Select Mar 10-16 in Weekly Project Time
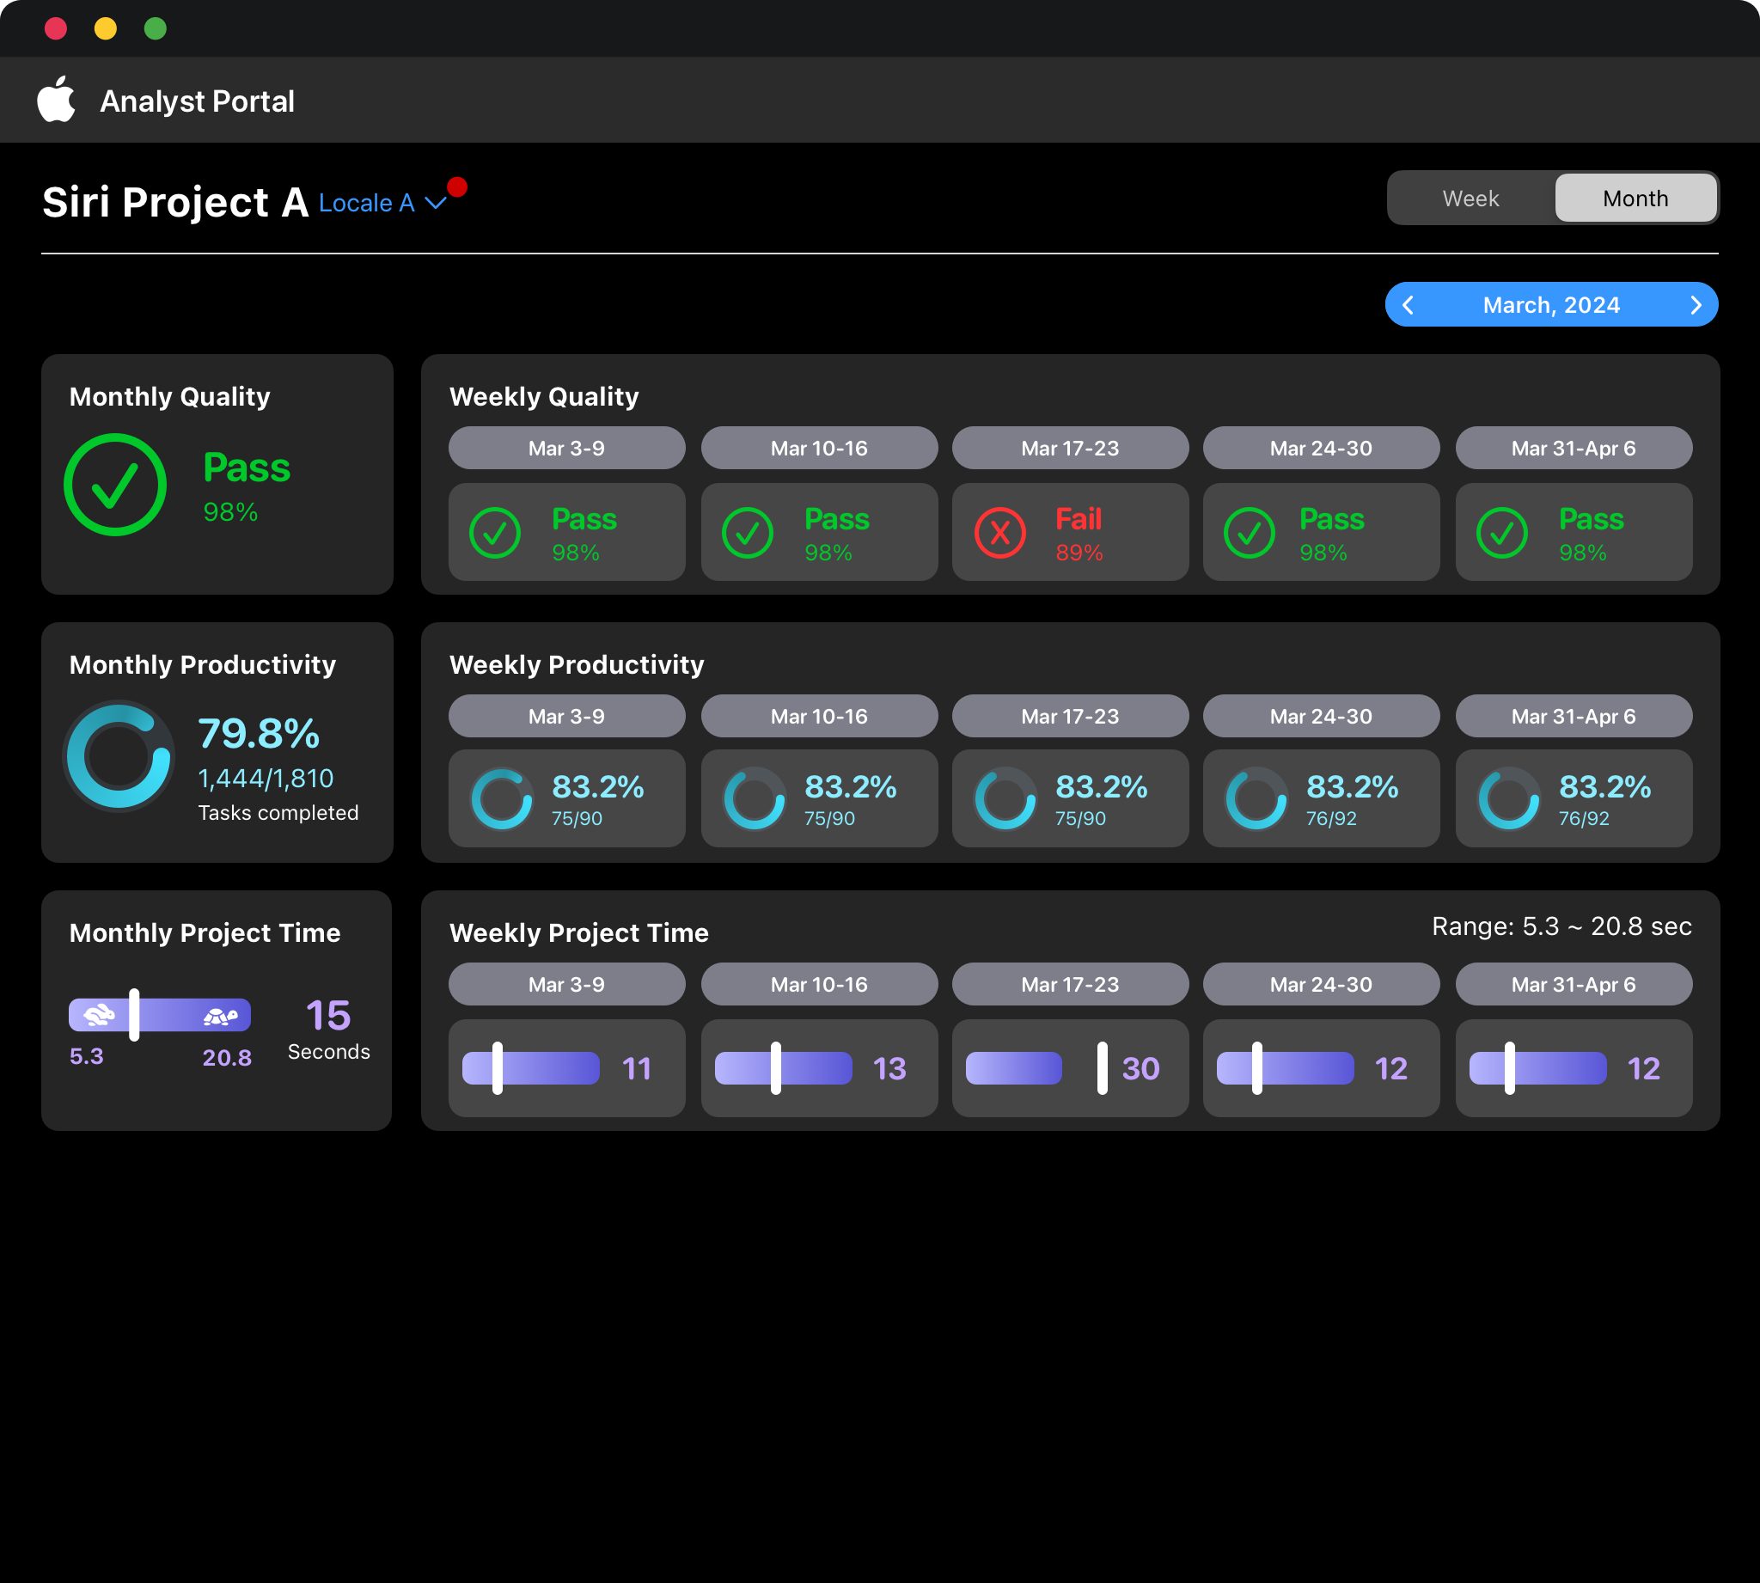 (819, 984)
